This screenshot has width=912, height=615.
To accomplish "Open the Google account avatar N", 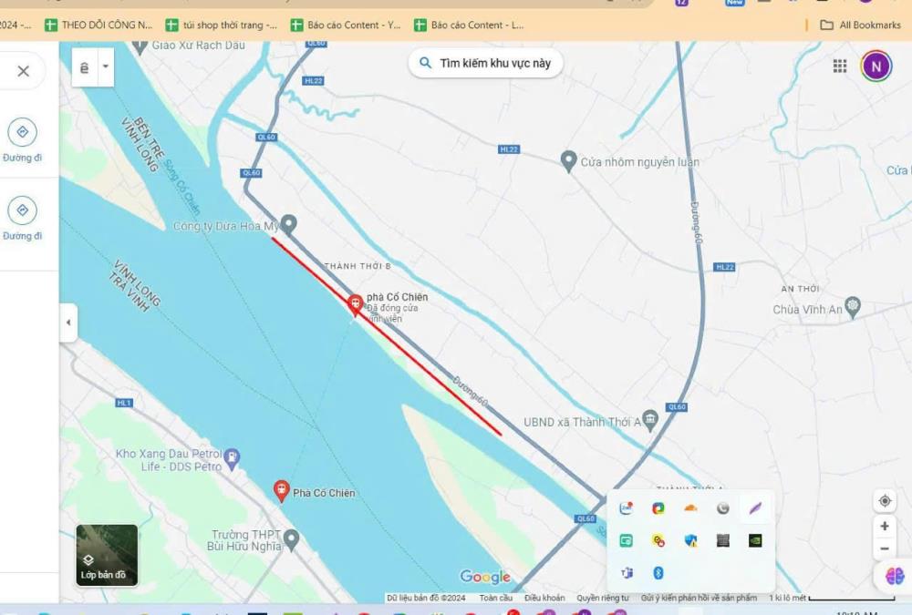I will pos(876,67).
